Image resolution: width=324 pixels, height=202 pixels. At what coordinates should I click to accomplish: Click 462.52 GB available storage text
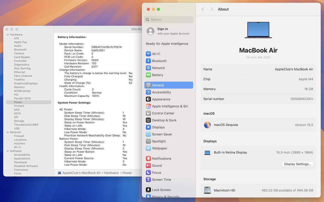[287, 190]
